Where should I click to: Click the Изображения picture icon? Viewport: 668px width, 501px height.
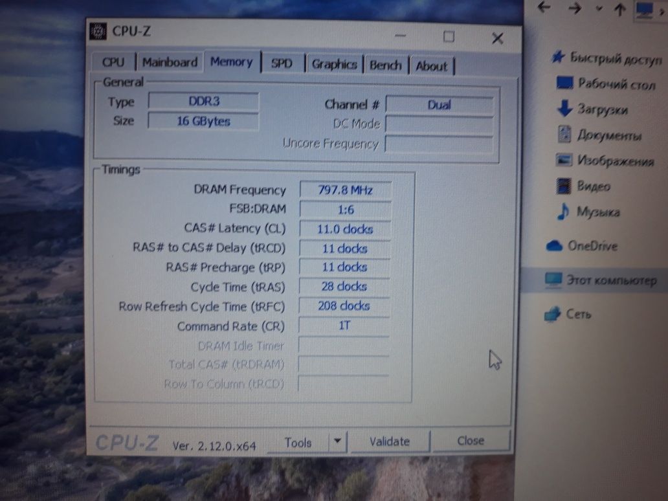coord(564,160)
